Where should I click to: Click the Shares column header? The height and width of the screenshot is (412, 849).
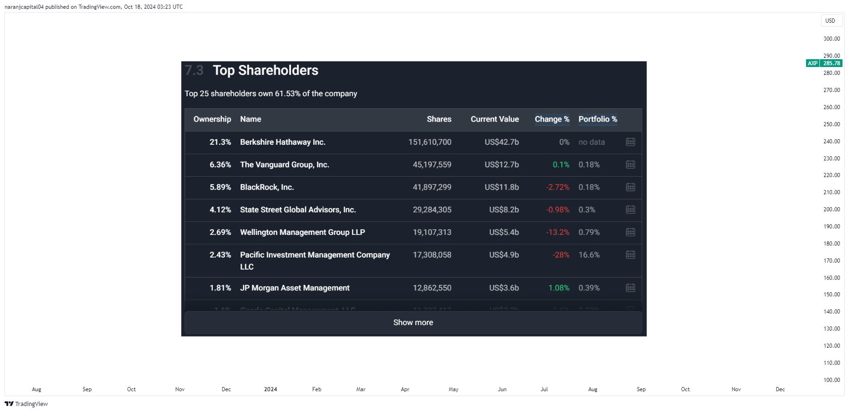439,119
